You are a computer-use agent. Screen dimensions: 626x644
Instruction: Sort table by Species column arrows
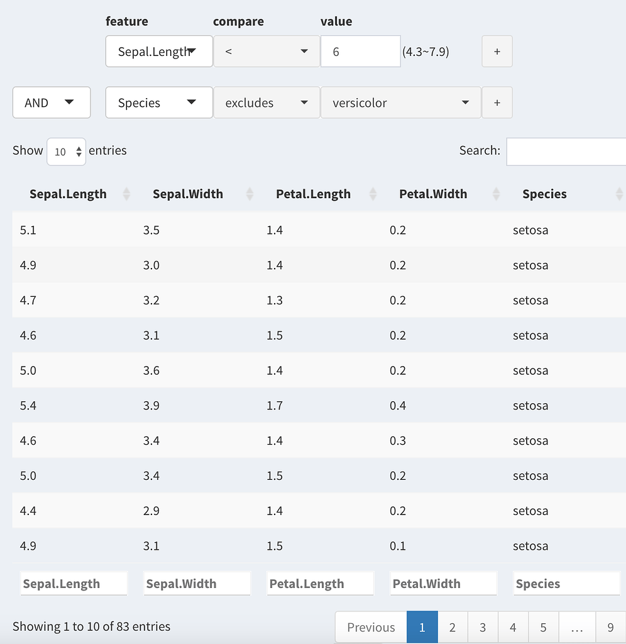point(619,194)
